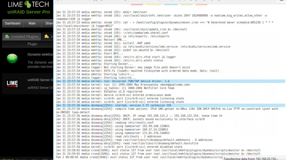This screenshot has width=286, height=160.
Task: Click the 'Not starting Docker: new image file path' line
Action: point(123,68)
